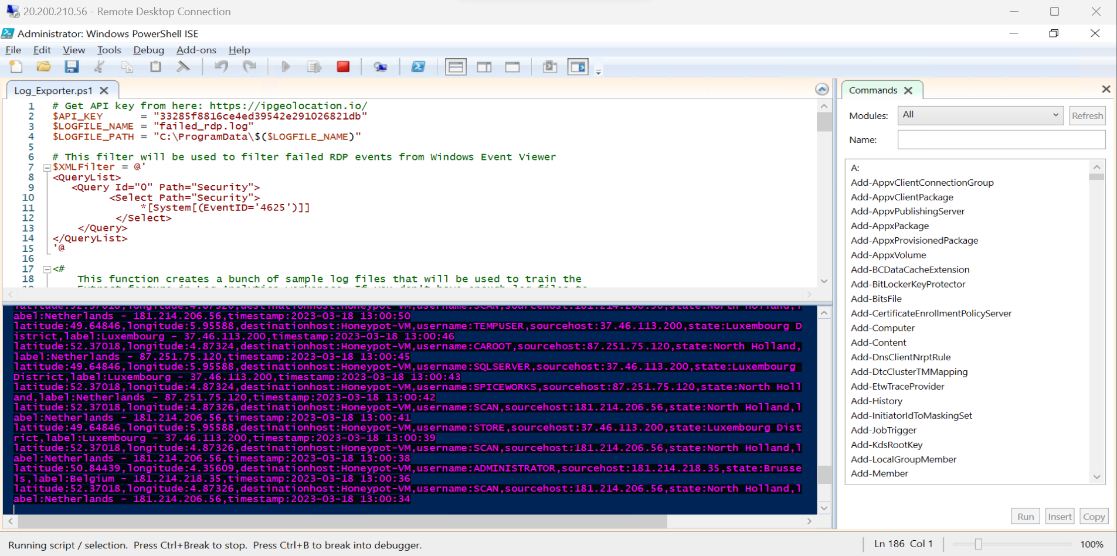This screenshot has width=1117, height=556.
Task: Select Add-AppvClientConnectionGroup command
Action: click(922, 182)
